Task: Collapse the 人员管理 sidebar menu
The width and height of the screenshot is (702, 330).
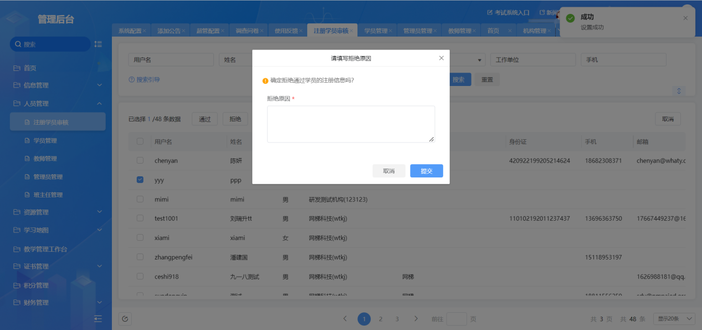Action: 56,104
